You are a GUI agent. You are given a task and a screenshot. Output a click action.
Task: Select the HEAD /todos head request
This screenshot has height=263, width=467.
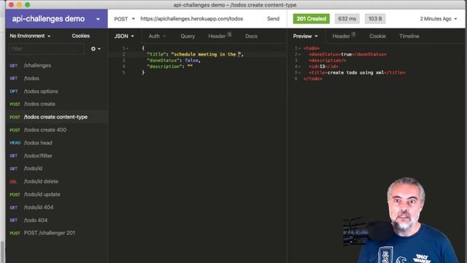(x=57, y=143)
